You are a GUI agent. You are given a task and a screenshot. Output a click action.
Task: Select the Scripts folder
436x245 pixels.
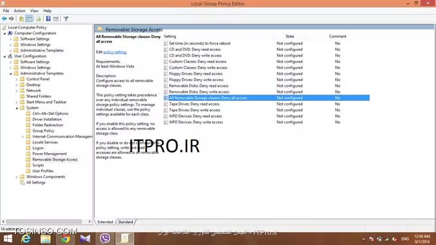coord(38,165)
